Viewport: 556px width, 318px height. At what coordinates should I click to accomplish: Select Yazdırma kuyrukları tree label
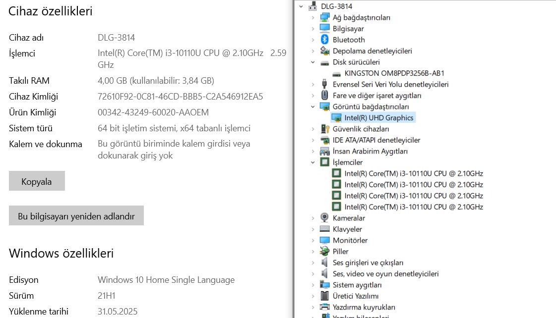pos(364,307)
